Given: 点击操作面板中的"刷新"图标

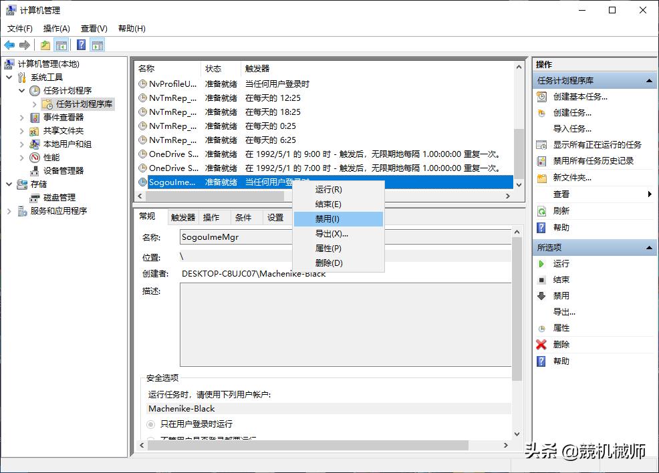Looking at the screenshot, I should point(541,210).
